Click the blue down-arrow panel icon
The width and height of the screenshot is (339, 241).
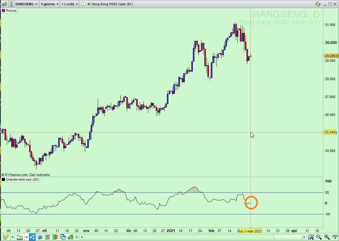point(335,237)
